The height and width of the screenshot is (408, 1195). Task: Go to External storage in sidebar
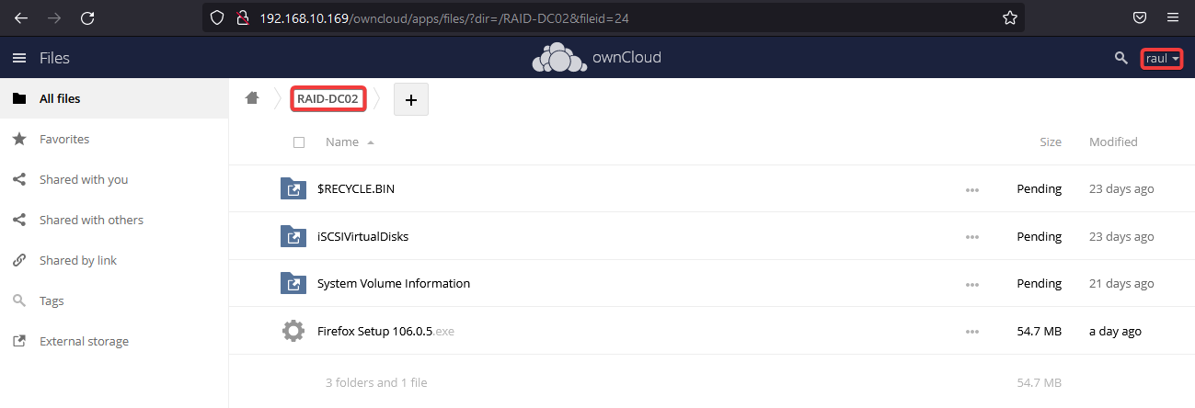(x=84, y=342)
